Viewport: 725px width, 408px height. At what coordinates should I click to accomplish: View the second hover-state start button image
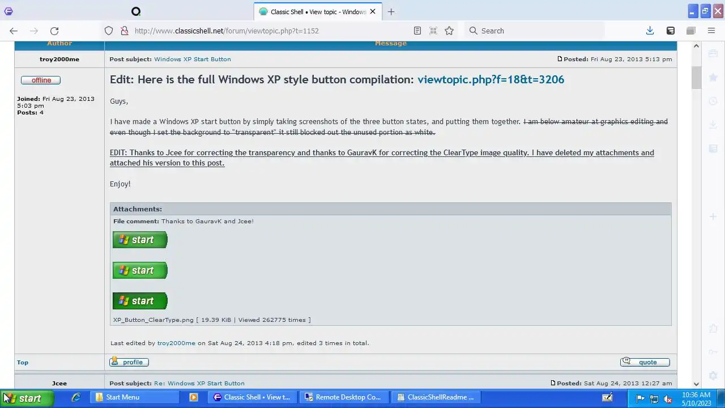click(140, 270)
